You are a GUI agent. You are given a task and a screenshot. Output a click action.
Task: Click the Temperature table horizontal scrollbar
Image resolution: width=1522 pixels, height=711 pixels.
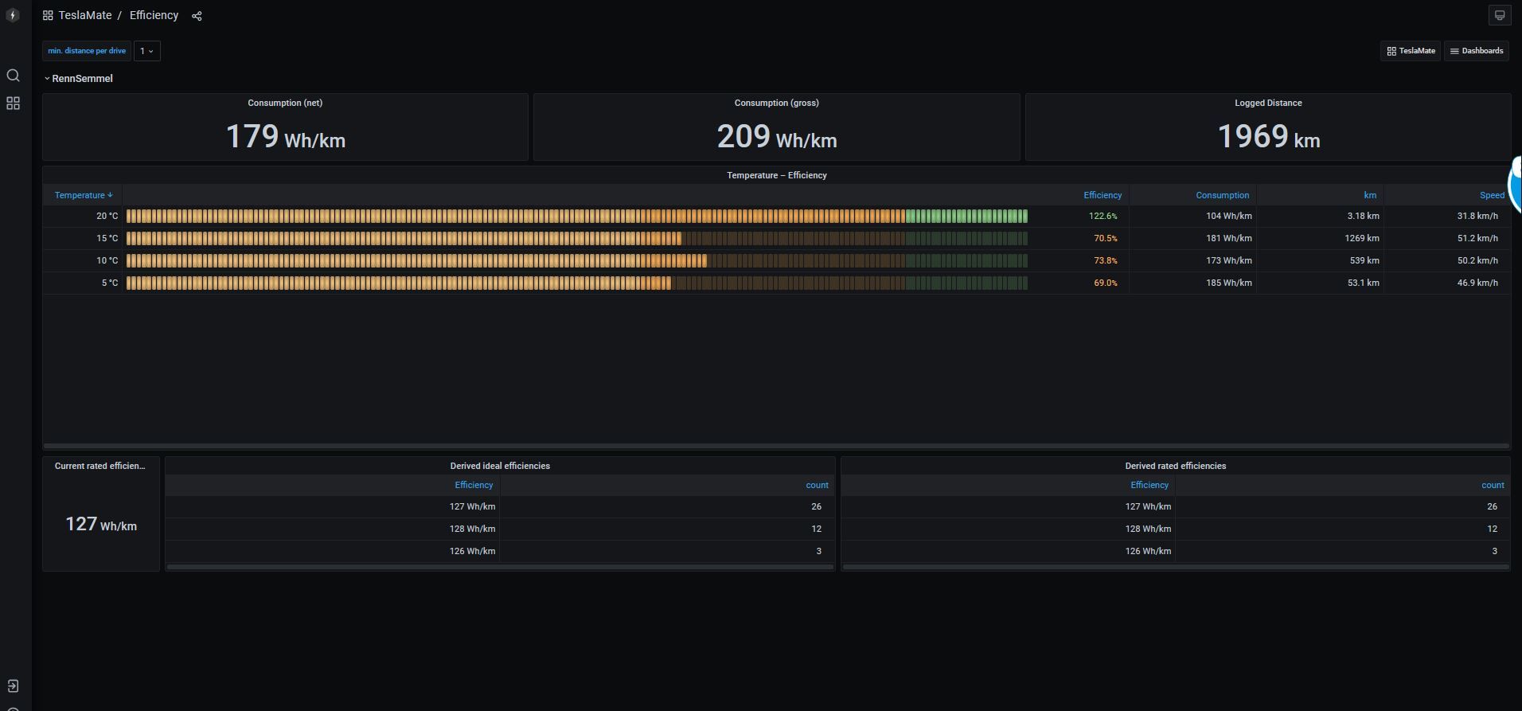pyautogui.click(x=776, y=446)
